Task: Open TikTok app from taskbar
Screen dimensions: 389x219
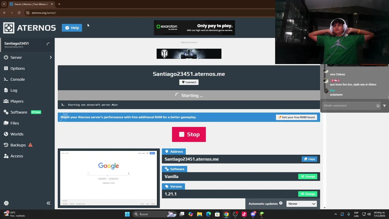Action: pyautogui.click(x=244, y=214)
